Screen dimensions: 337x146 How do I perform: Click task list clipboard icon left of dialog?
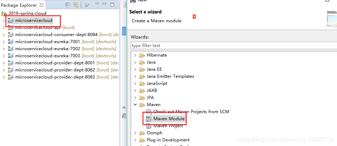click(x=124, y=116)
